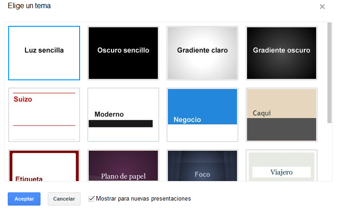
Task: Close the Elige un tema dialog
Action: point(322,7)
